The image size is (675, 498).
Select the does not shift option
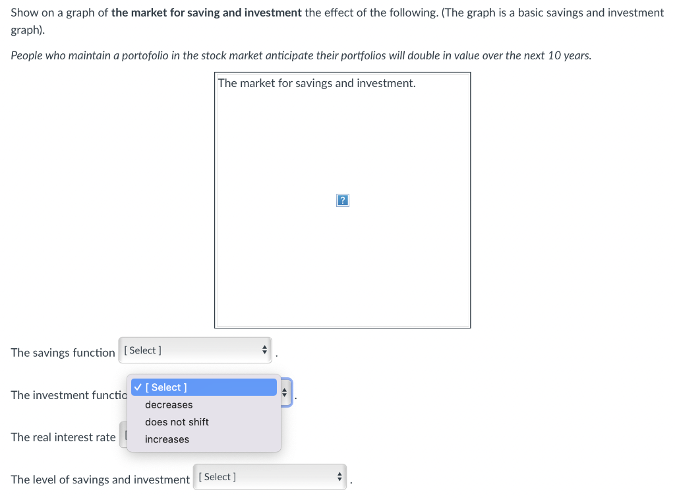tap(177, 421)
